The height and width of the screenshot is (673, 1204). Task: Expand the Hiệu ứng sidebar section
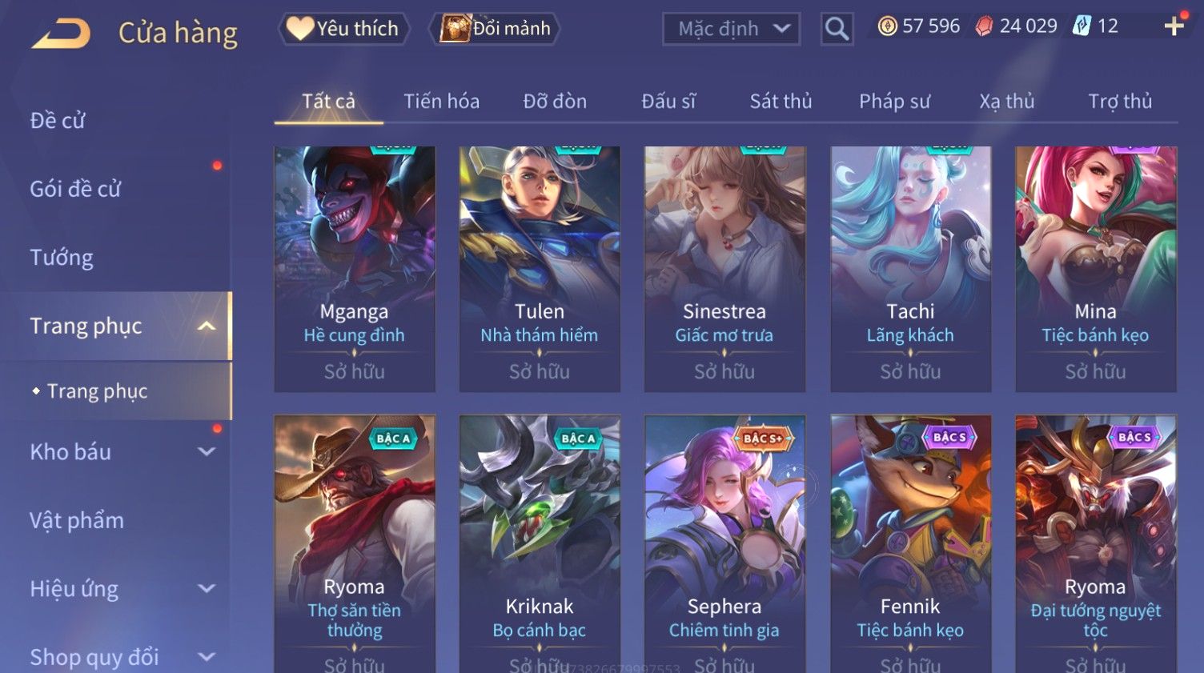click(207, 588)
